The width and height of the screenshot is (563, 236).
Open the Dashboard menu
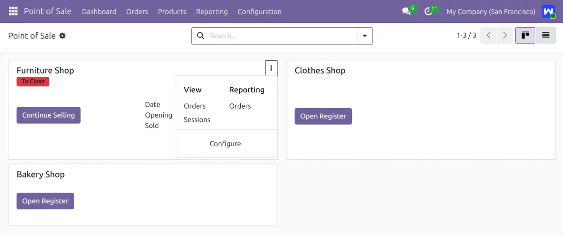(x=99, y=11)
